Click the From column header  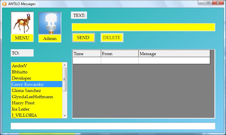(119, 54)
